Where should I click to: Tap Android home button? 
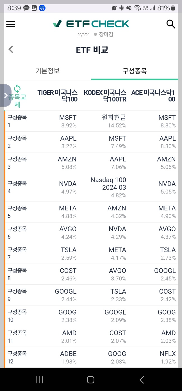pyautogui.click(x=90, y=380)
